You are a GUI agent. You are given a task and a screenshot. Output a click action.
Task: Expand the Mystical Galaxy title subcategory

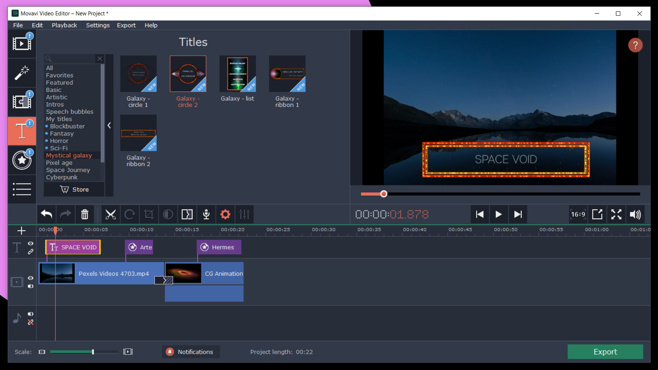pos(69,155)
